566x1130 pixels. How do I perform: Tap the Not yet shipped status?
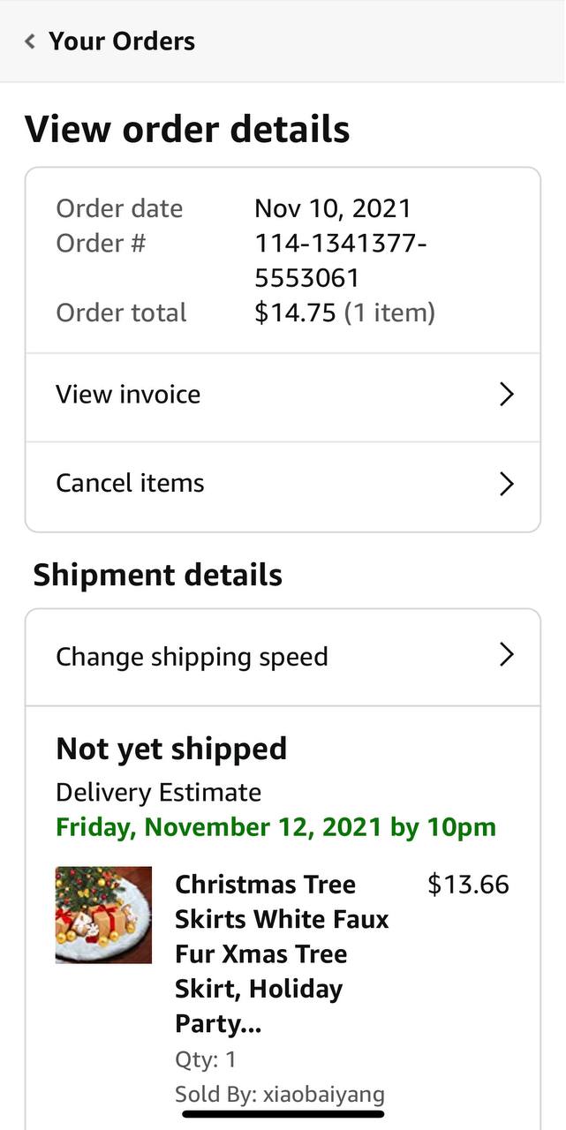[x=171, y=749]
